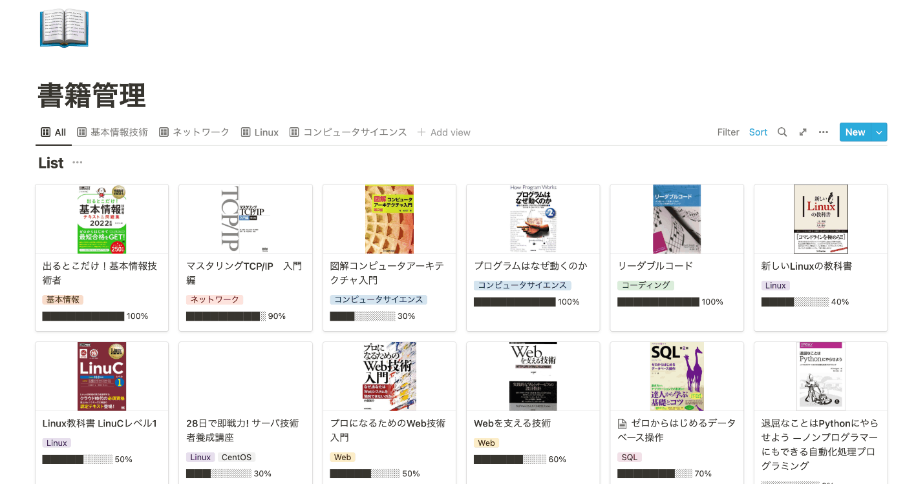Expand the New button dropdown arrow

(x=879, y=132)
